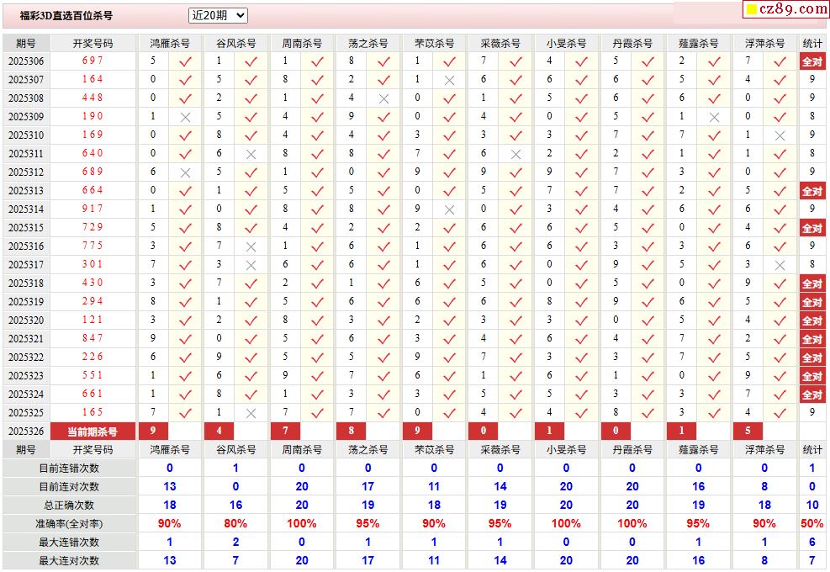Click the X mark for 浮萍杀号 in row 2025317
The image size is (830, 572).
(780, 265)
